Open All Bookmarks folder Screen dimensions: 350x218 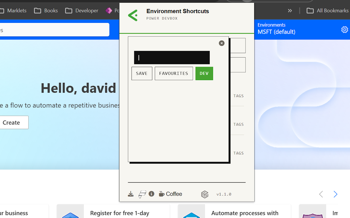pos(328,11)
